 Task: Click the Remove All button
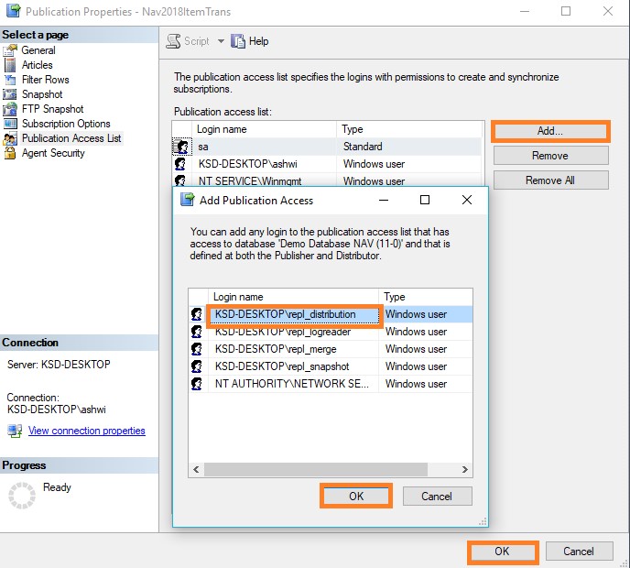[x=550, y=180]
